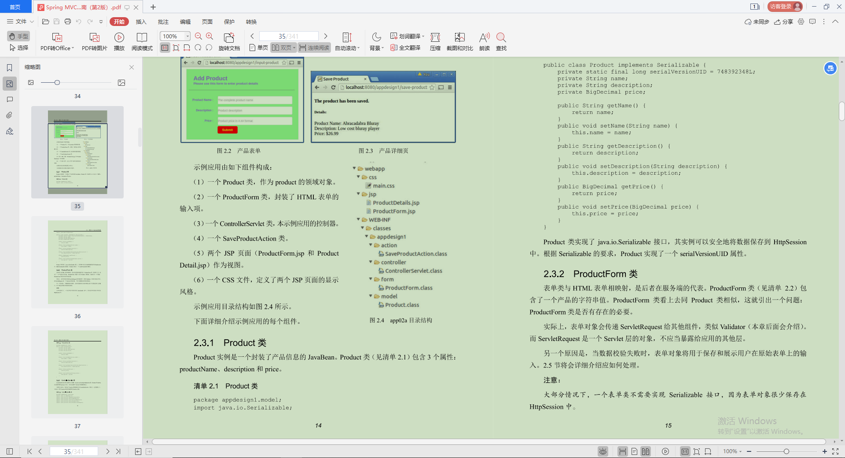Screen dimensions: 845x458
Task: Click the open file folder icon
Action: [45, 22]
